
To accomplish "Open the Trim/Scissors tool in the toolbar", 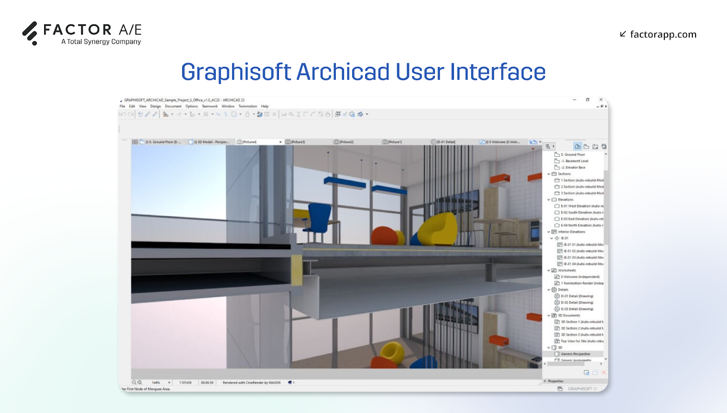I will click(x=284, y=114).
